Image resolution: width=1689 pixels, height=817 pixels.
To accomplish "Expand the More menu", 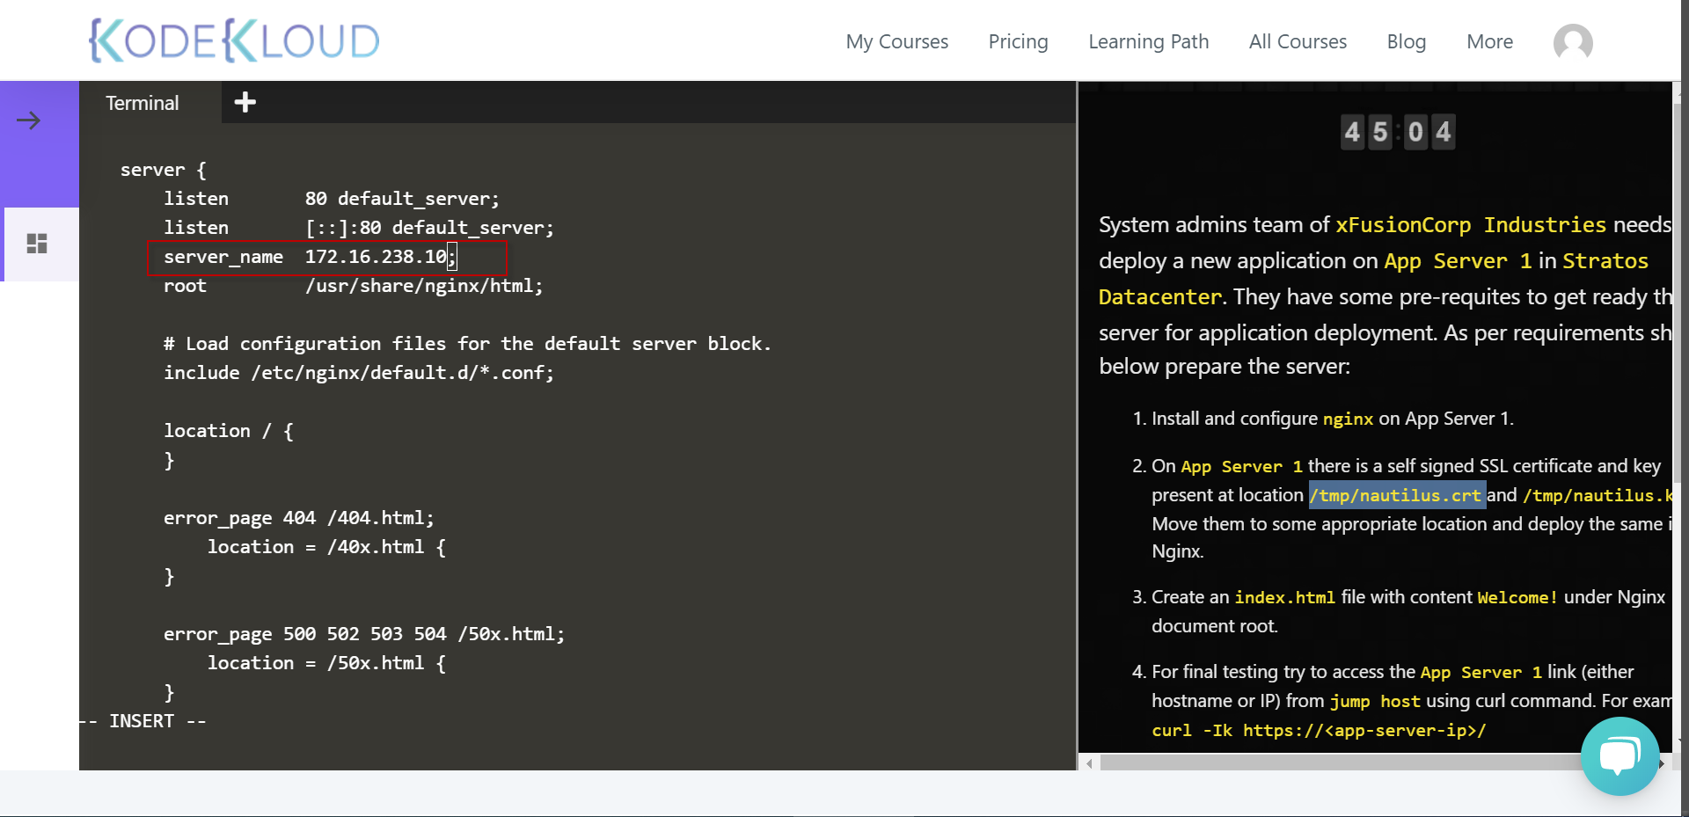I will (x=1489, y=41).
